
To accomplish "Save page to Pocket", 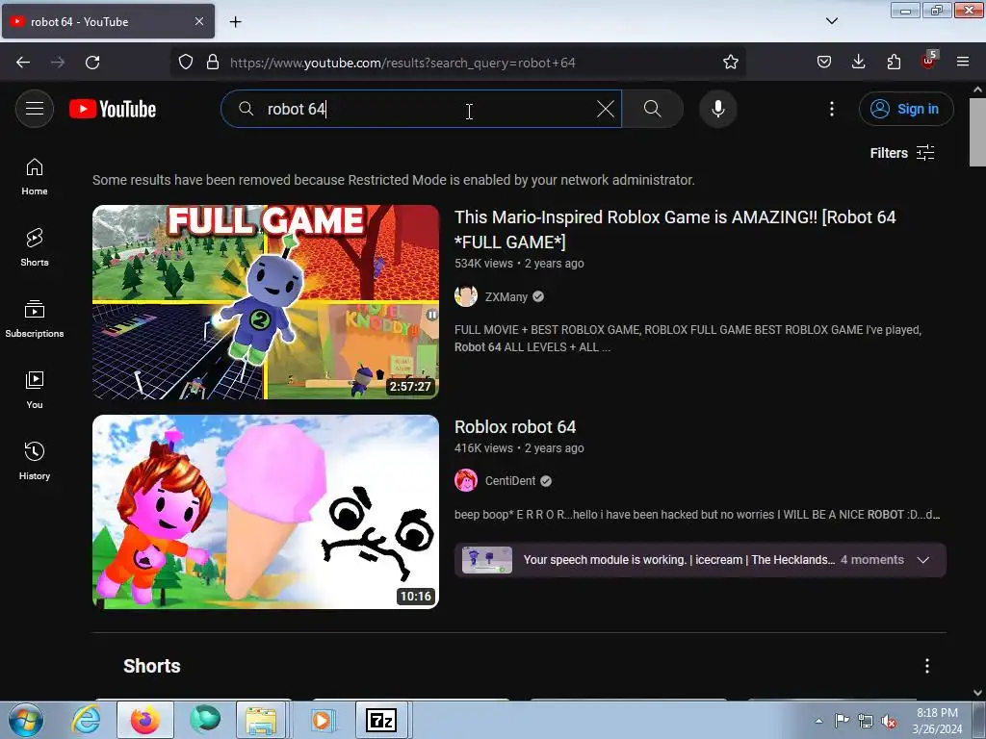I will [x=824, y=63].
